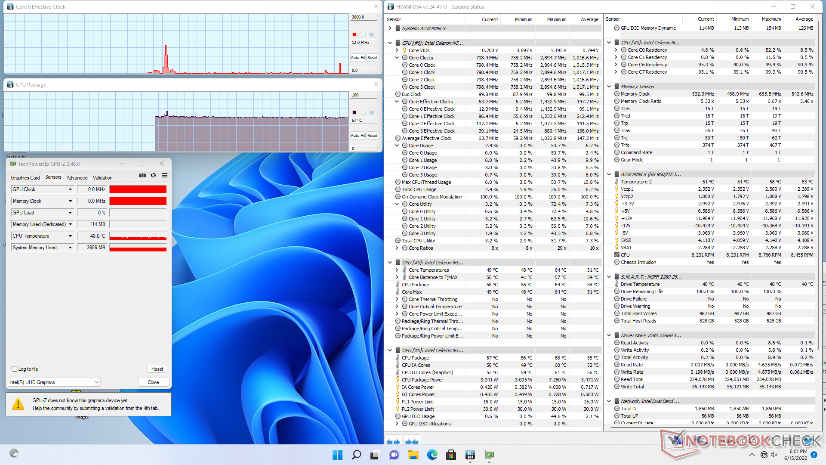Screen dimensions: 826x465
Task: Click Auto Fit in Core 0 Effective Clock
Action: point(358,58)
